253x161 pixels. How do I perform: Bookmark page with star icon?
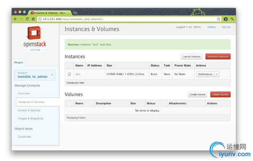(x=218, y=19)
